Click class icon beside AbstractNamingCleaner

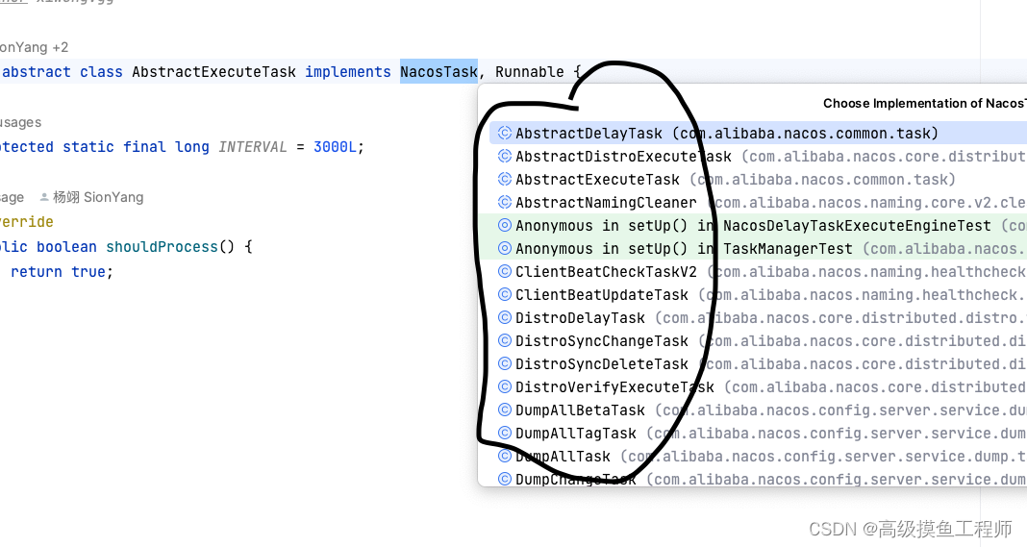(504, 203)
